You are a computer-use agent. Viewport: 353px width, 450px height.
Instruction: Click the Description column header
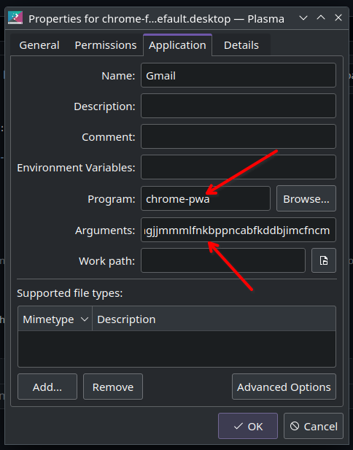214,319
